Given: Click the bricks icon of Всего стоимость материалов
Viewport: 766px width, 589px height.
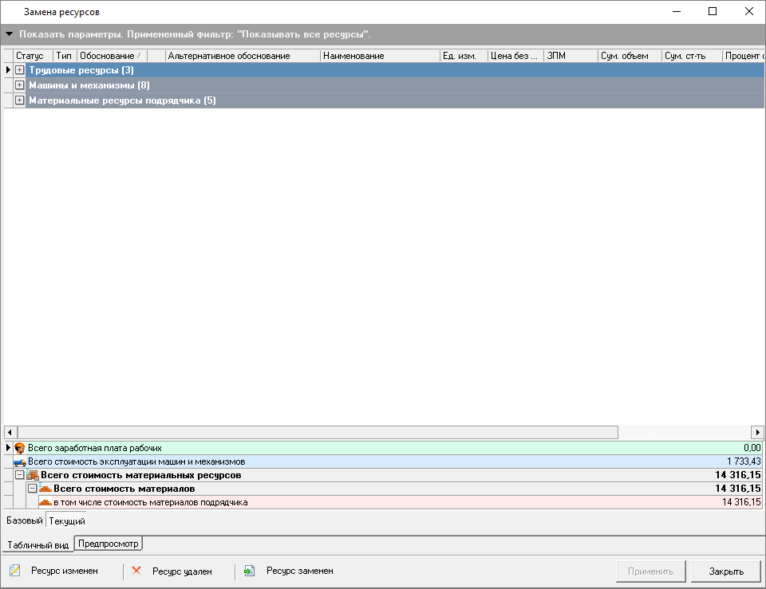Looking at the screenshot, I should [x=45, y=489].
